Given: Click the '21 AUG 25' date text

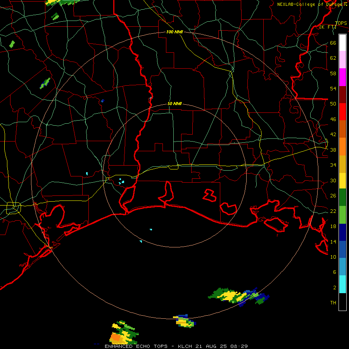Looking at the screenshot, I should click(x=212, y=346).
